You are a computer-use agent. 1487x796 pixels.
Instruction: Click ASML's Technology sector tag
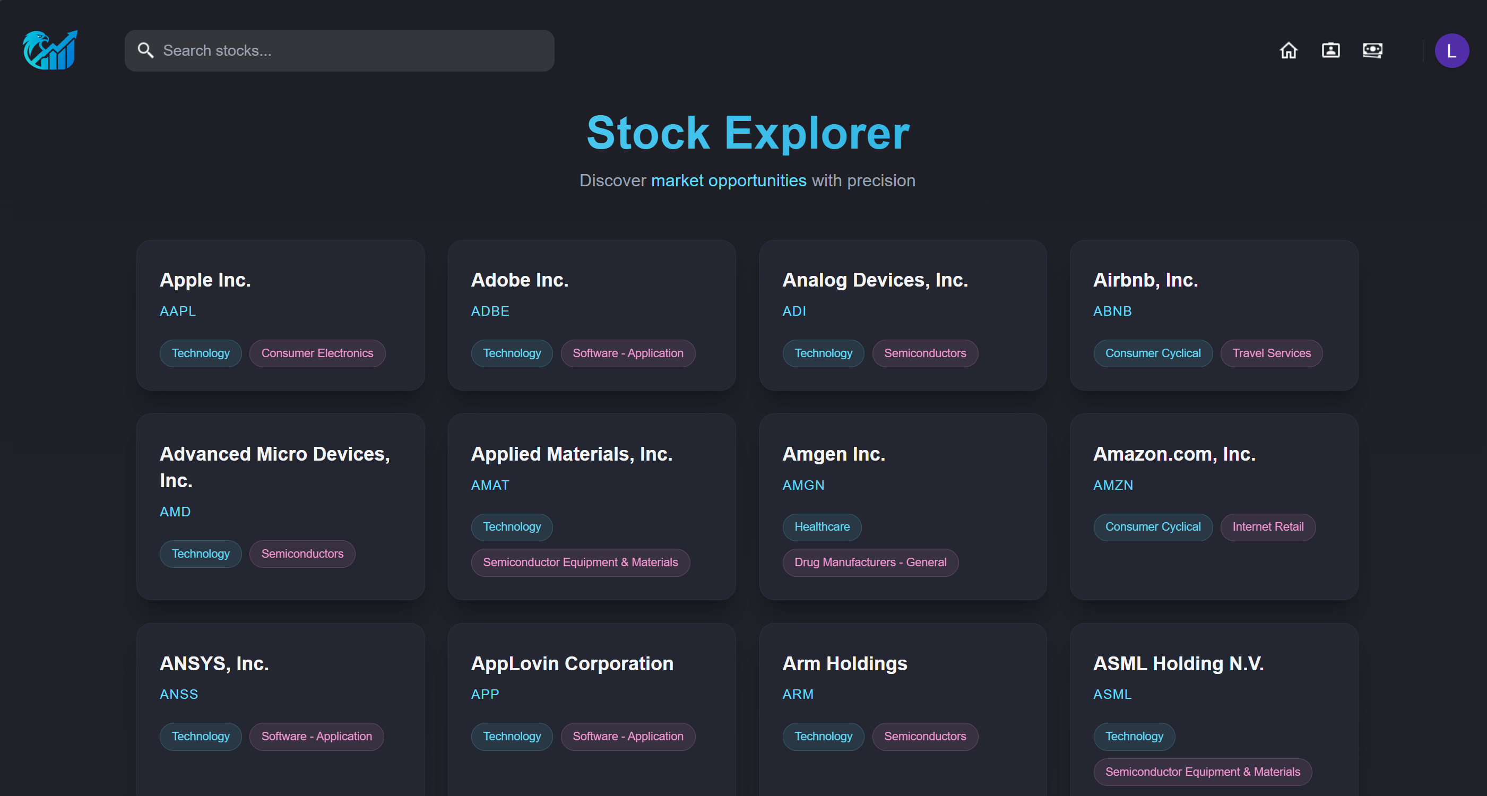coord(1134,737)
